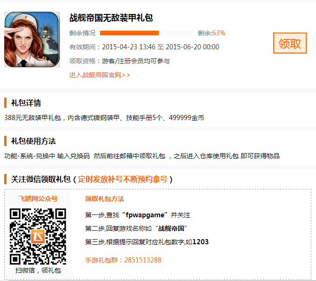
Task: Click the 有效期间 date range text
Action: tap(144, 47)
